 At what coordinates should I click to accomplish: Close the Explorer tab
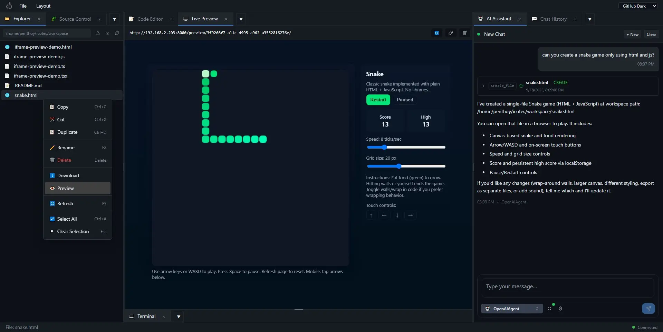tap(39, 19)
